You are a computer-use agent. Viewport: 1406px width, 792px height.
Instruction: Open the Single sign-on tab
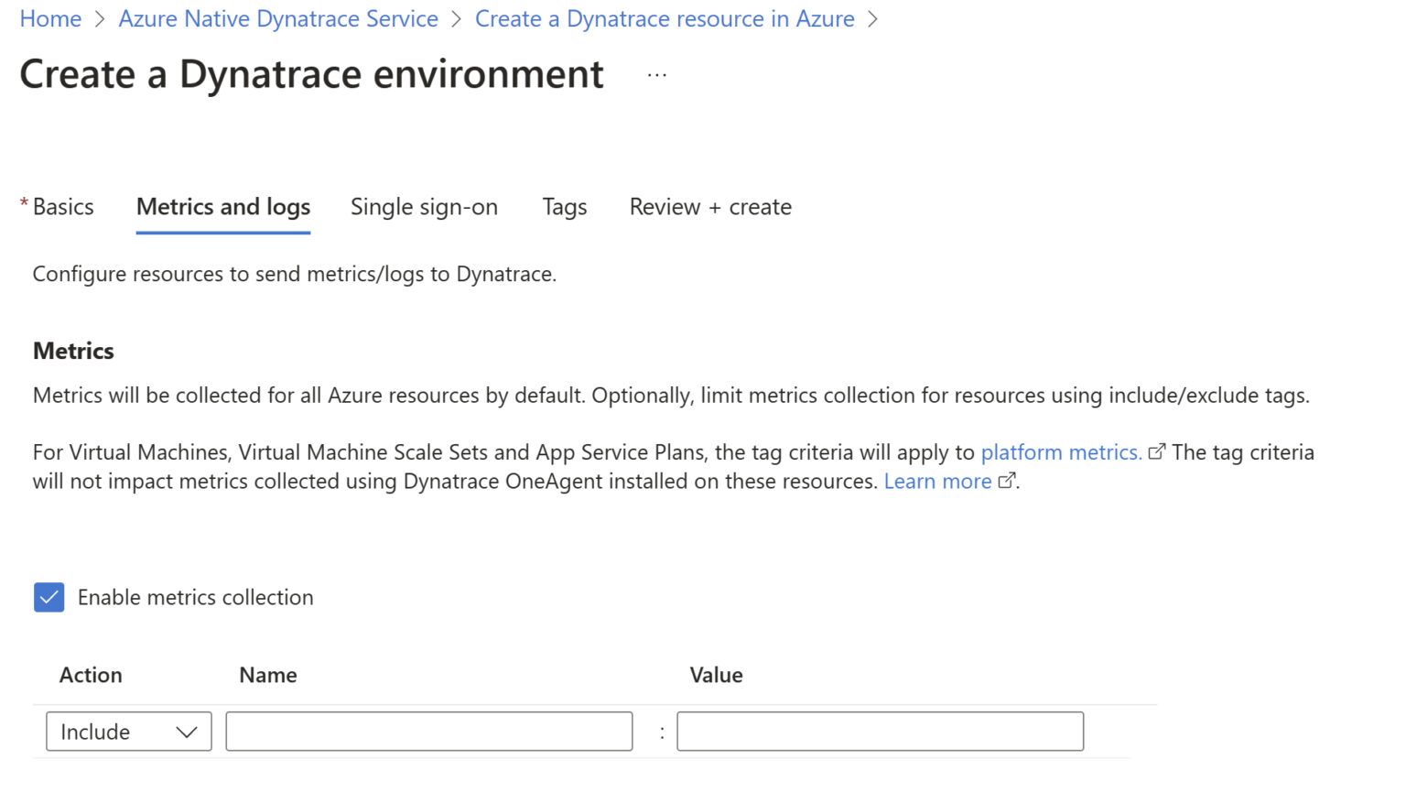pos(424,207)
